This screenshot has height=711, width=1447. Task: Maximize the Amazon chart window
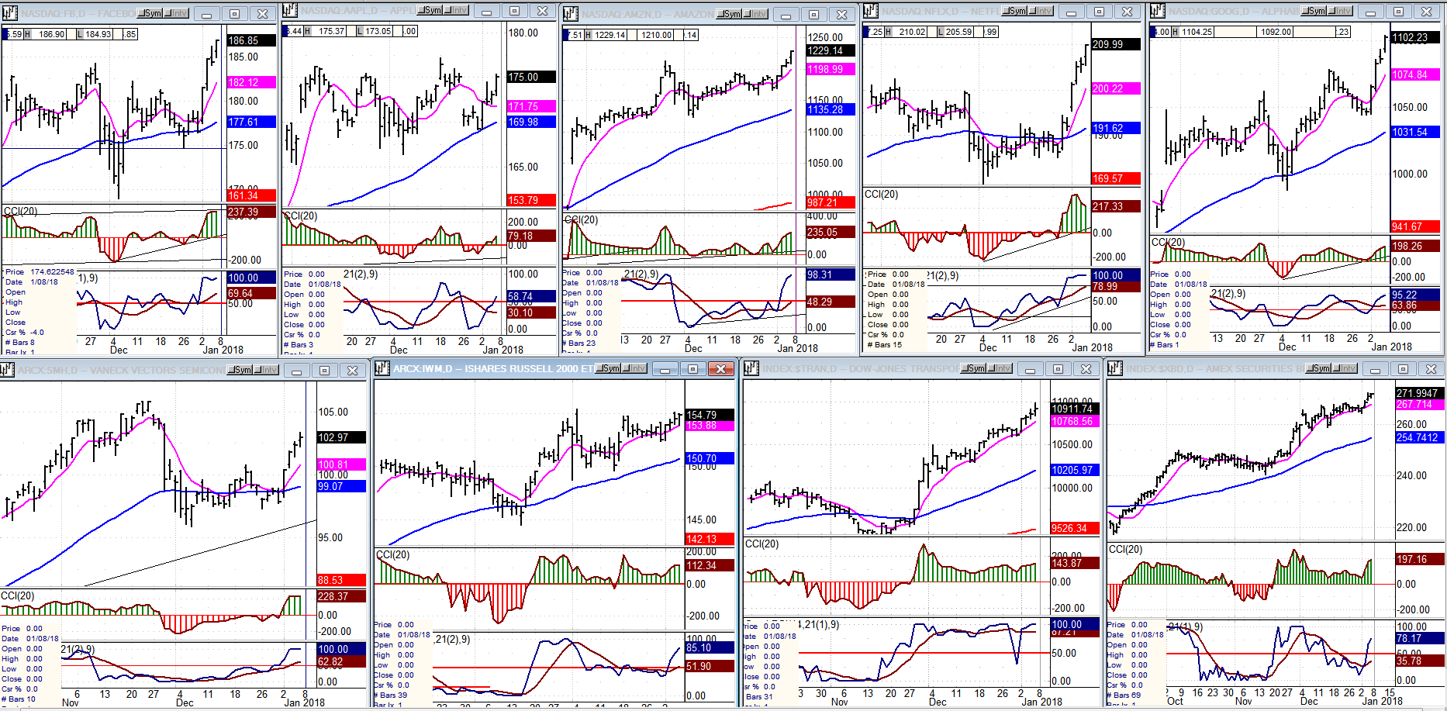(813, 15)
